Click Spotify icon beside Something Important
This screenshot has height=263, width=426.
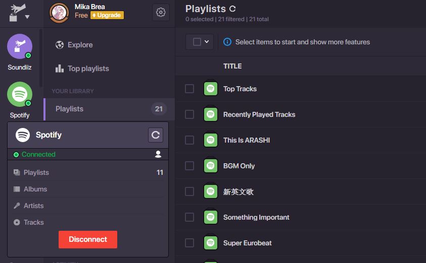(x=211, y=217)
